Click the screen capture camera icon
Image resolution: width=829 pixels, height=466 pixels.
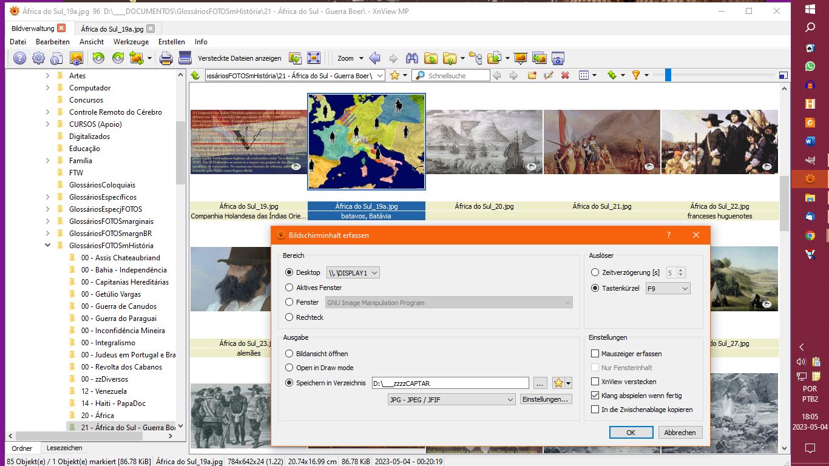coord(558,58)
